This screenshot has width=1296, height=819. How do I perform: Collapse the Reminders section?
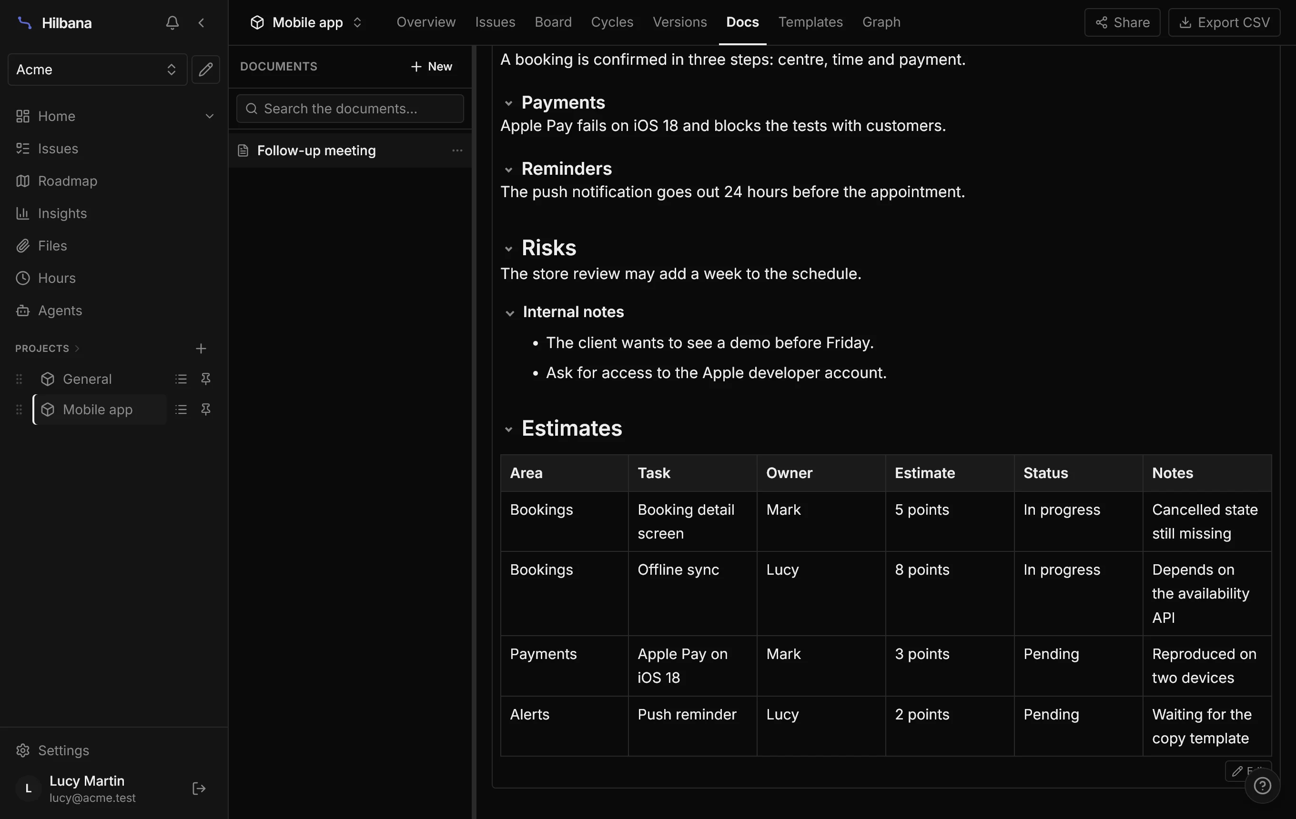508,170
